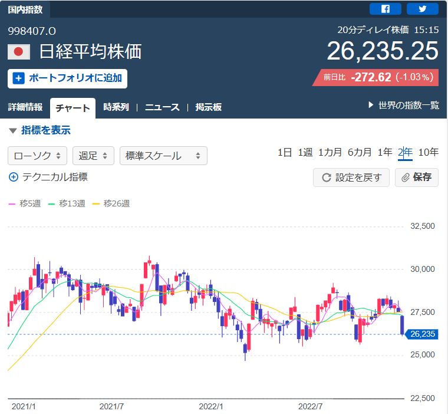
Task: Set chart range to 1日
Action: click(285, 152)
